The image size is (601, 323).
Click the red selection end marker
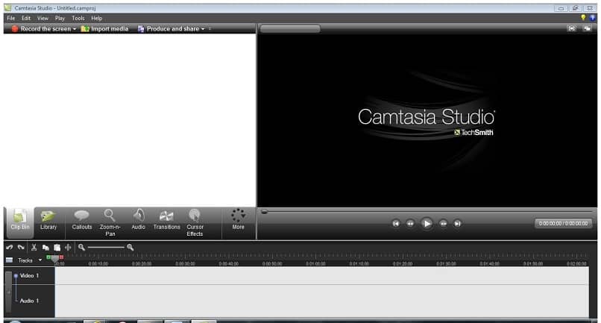61,257
